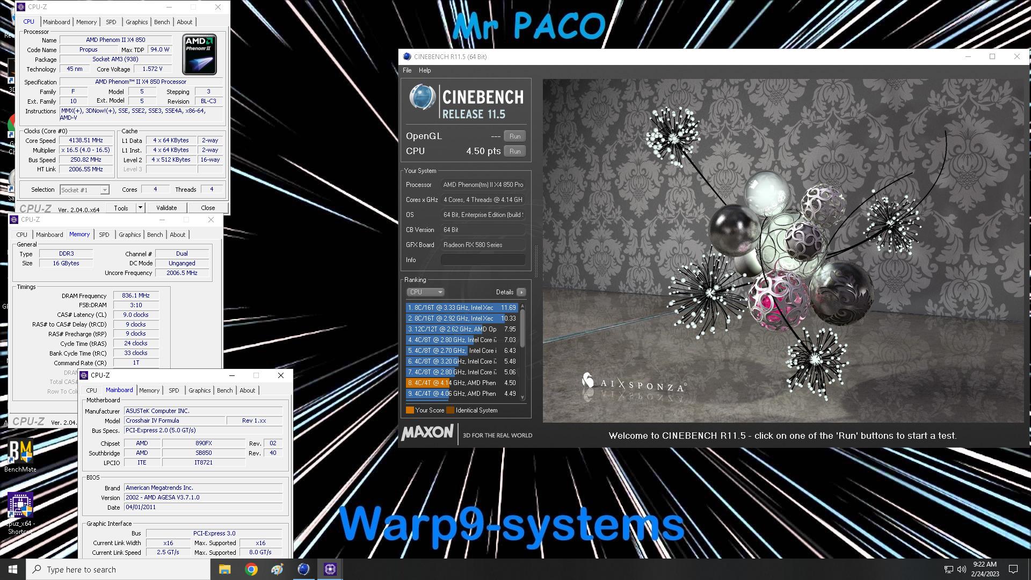Viewport: 1031px width, 580px height.
Task: Click the MAXON logo in Cinebench
Action: 427,432
